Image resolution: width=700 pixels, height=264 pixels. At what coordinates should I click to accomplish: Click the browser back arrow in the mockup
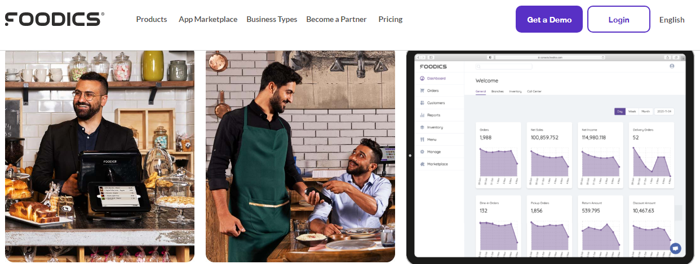point(419,57)
